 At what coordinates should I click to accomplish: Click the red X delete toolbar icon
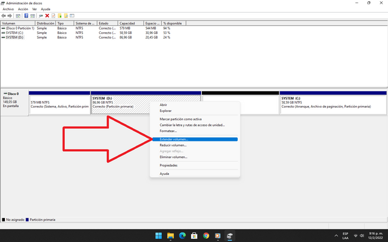point(47,16)
